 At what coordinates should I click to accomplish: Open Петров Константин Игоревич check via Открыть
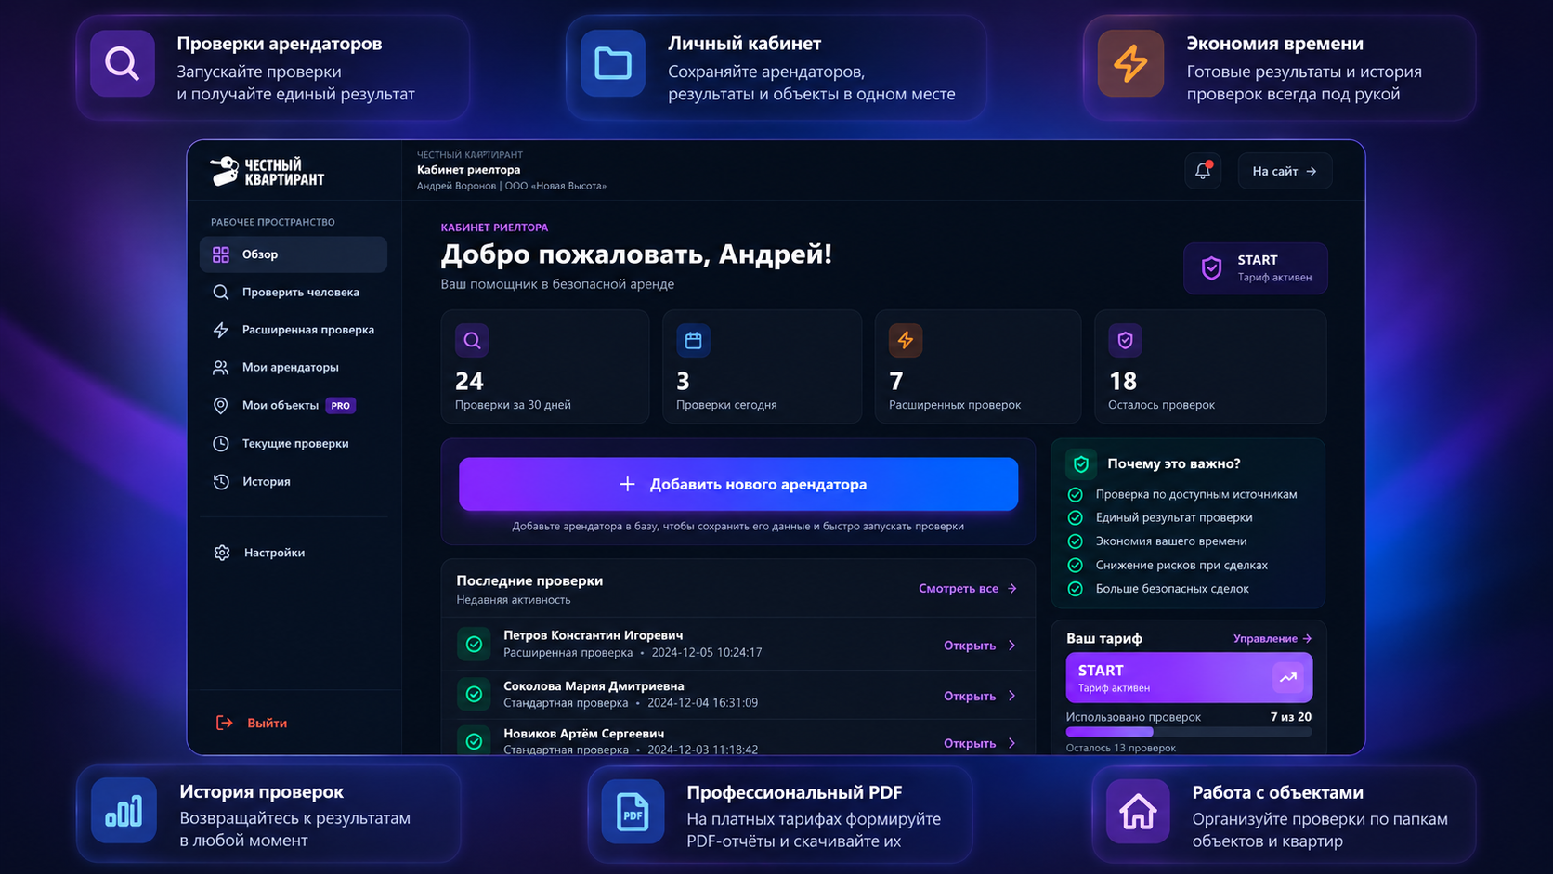point(980,646)
